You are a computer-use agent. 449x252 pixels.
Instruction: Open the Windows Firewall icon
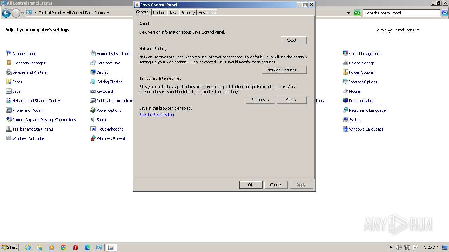[x=93, y=139]
